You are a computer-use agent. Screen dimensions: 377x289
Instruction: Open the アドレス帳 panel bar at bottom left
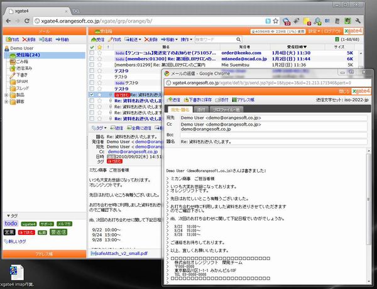[44, 254]
